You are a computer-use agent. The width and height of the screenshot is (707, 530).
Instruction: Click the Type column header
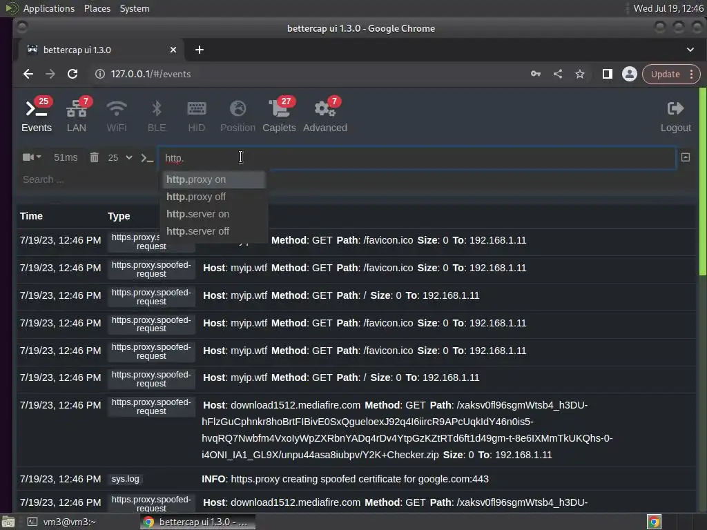point(119,216)
